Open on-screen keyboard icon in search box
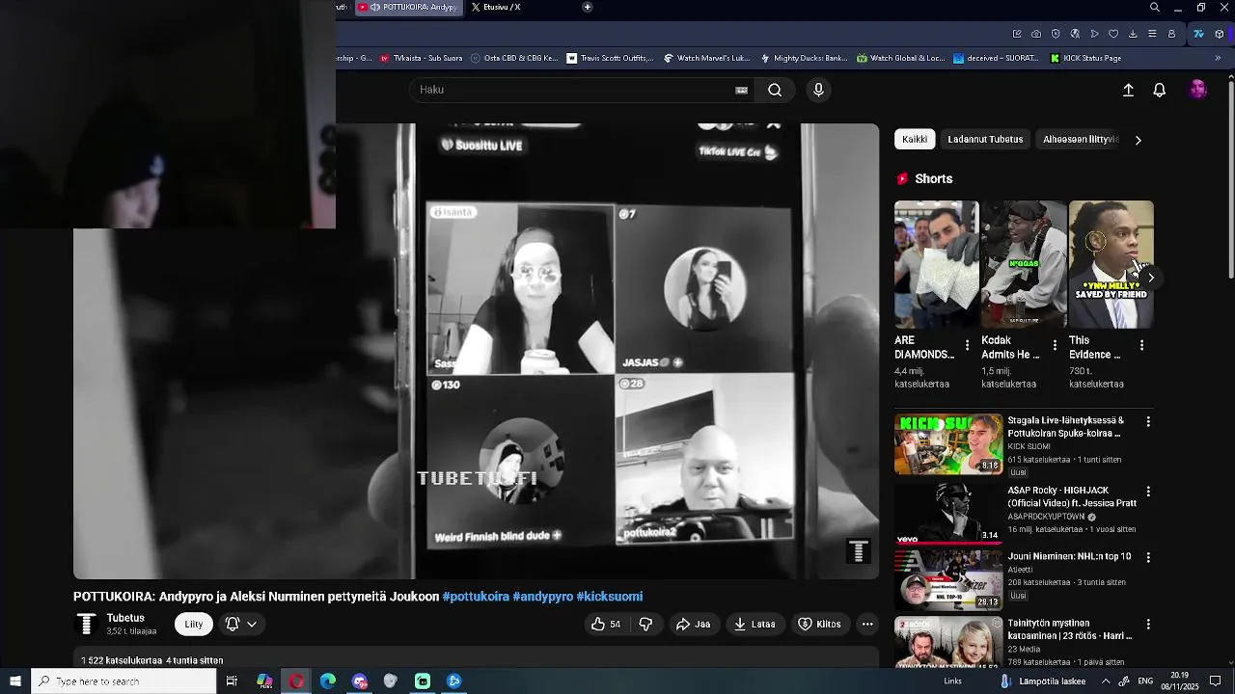This screenshot has width=1235, height=694. pos(741,90)
